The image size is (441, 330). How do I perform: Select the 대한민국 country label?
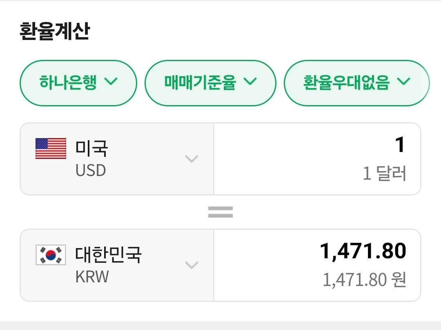pyautogui.click(x=108, y=254)
